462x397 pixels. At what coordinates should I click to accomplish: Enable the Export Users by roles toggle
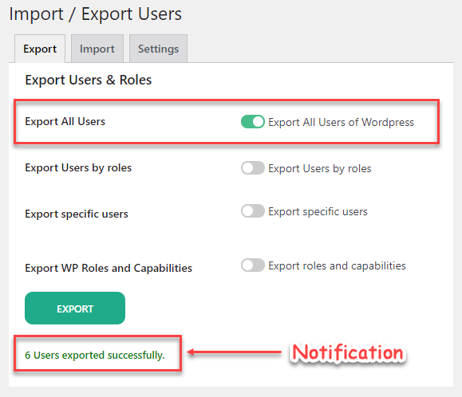252,168
